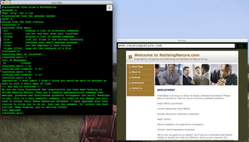This screenshot has width=249, height=142.
Task: Open the Contact Us link in site sidebar
Action: (137, 88)
